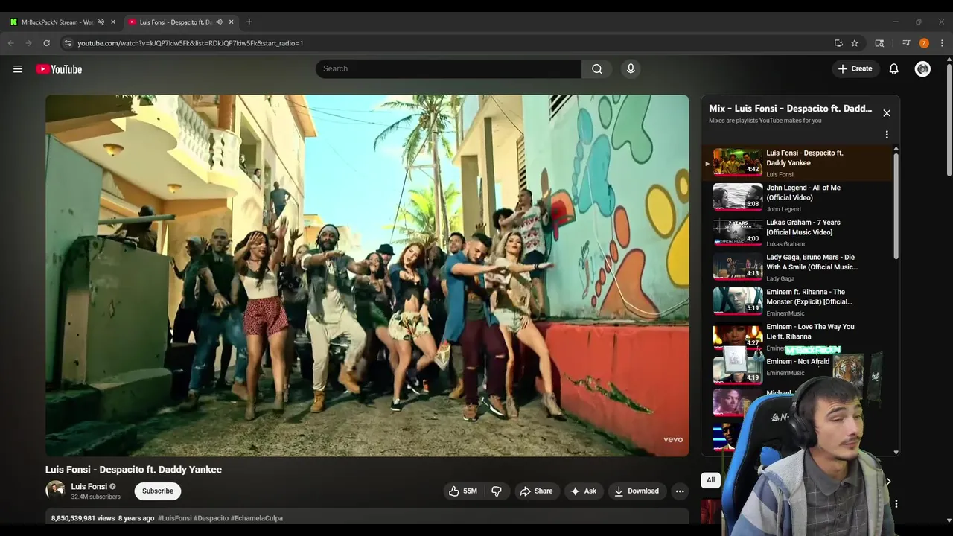Open more actions ellipsis under video

(x=680, y=491)
